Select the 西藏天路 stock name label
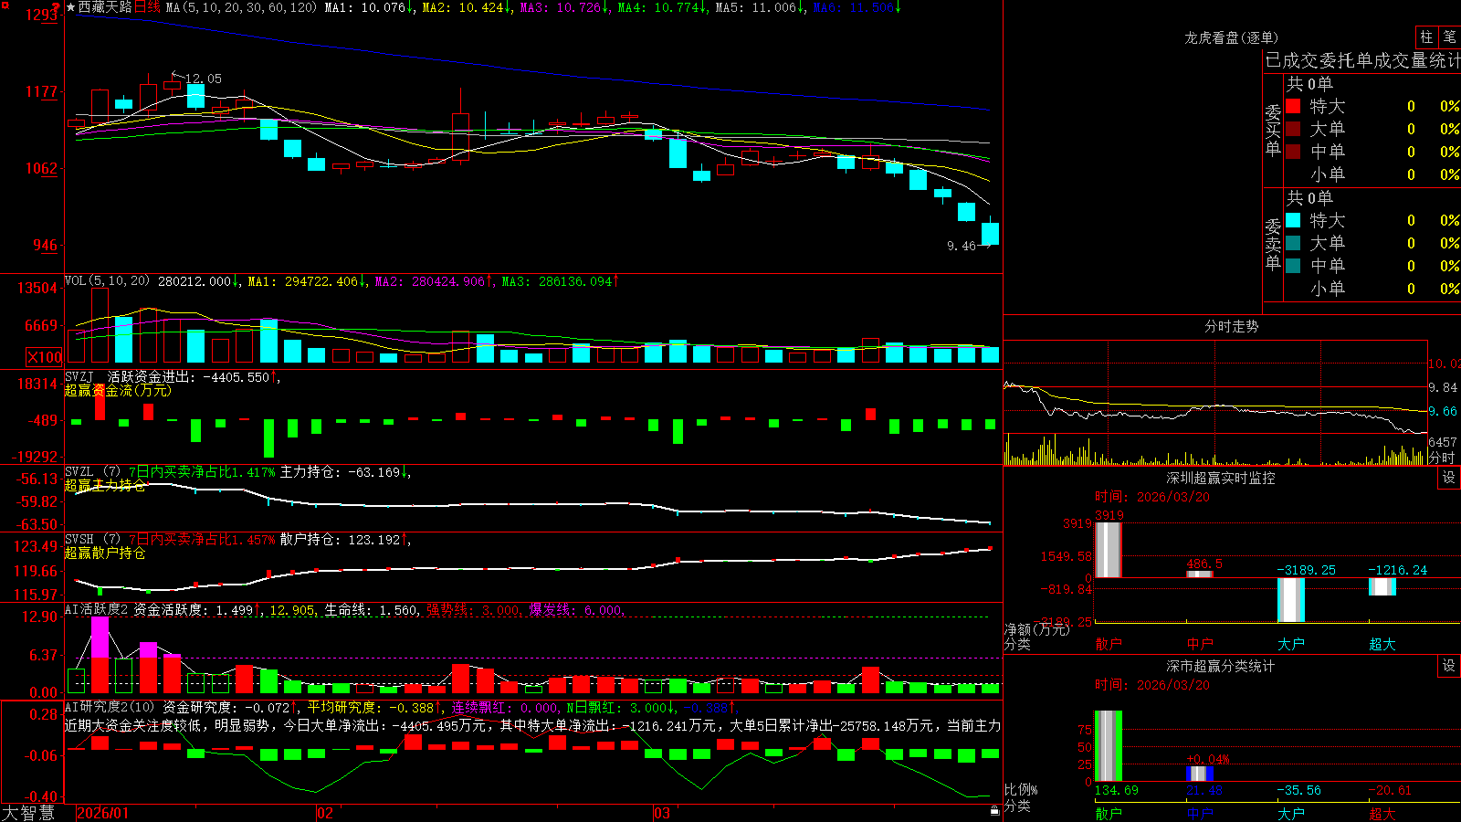1461x822 pixels. pyautogui.click(x=105, y=7)
